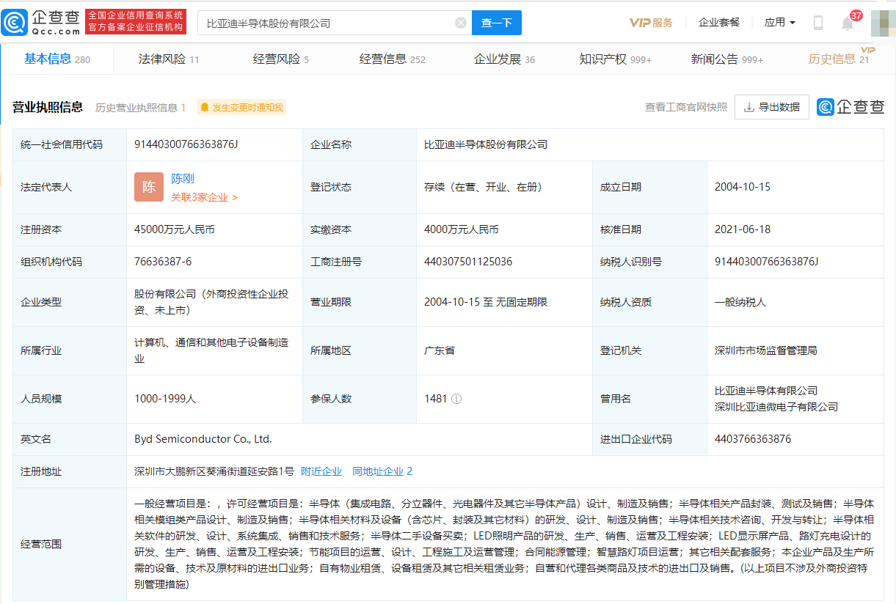Switch to 经营信息 tab
This screenshot has height=604, width=896.
(393, 59)
